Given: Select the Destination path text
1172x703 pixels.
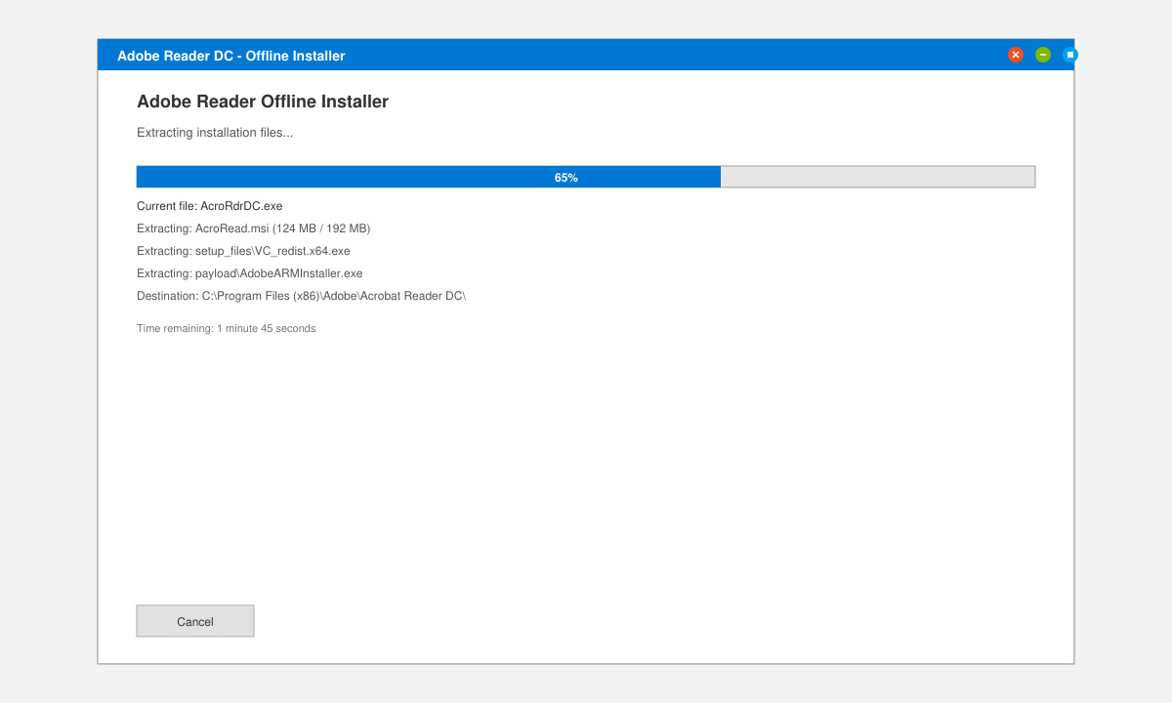Looking at the screenshot, I should (x=302, y=296).
